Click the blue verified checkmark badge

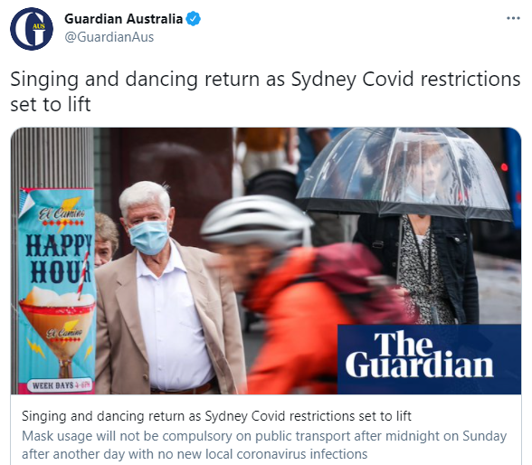194,19
